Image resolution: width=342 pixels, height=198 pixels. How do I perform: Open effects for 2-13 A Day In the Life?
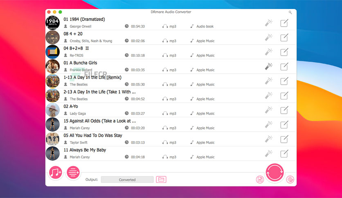pos(269,95)
